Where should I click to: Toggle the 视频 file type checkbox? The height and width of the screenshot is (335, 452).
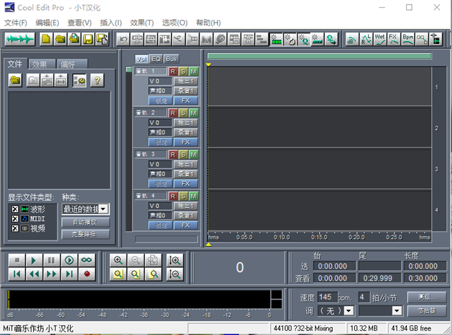(15, 228)
